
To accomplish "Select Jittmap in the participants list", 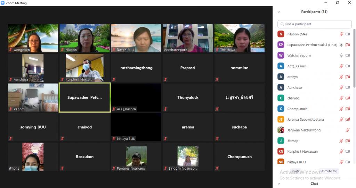I will click(293, 141).
